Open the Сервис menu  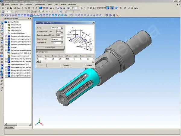pos(49,5)
